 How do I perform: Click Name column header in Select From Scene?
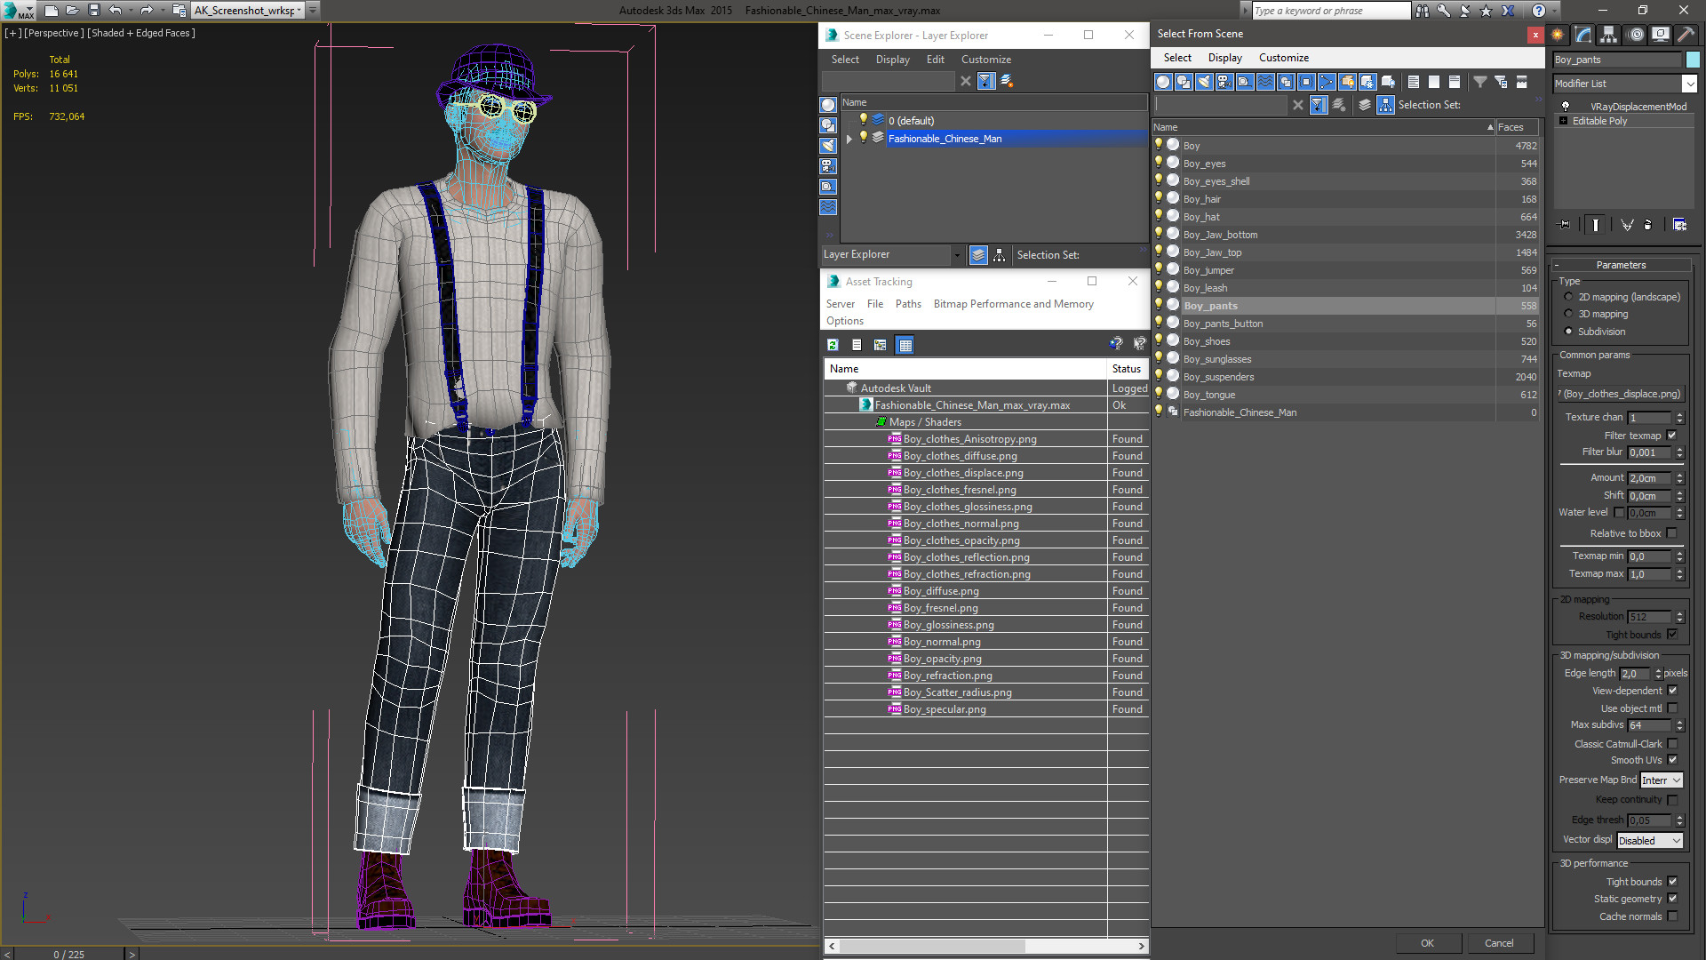tap(1323, 127)
